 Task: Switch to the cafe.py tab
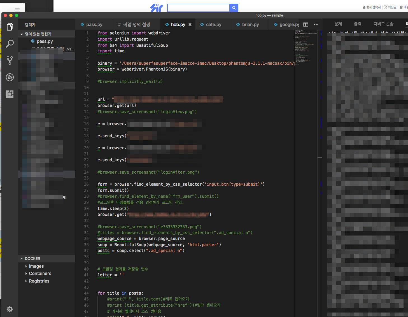[x=213, y=25]
